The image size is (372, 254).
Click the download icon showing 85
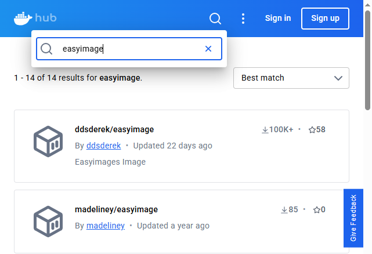284,210
